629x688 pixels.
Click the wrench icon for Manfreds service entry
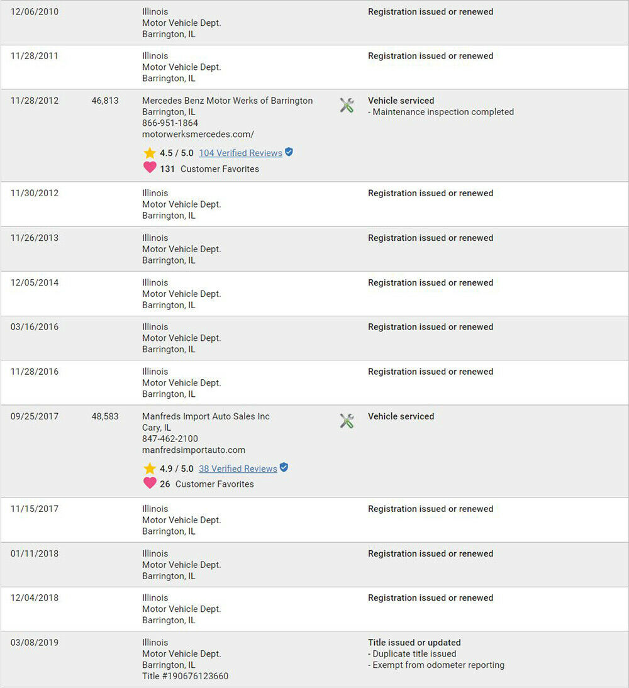[347, 421]
